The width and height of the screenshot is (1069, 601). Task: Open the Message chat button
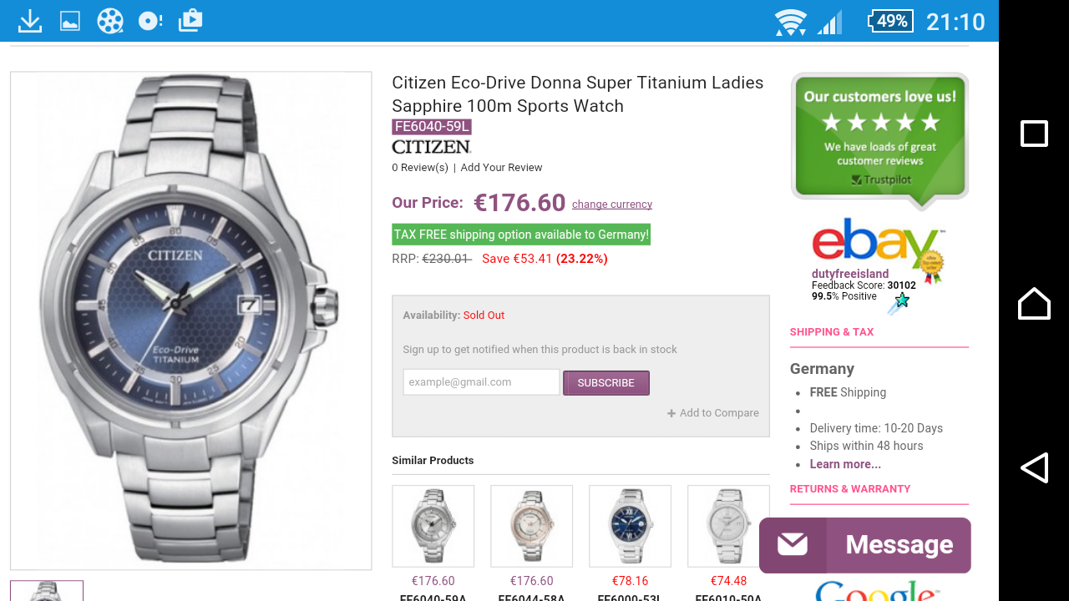point(864,545)
